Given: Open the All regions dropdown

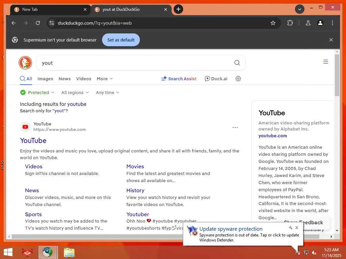Looking at the screenshot, I should click(x=75, y=92).
